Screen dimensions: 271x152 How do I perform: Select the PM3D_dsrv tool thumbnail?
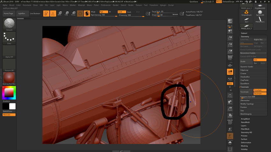[x=260, y=20]
